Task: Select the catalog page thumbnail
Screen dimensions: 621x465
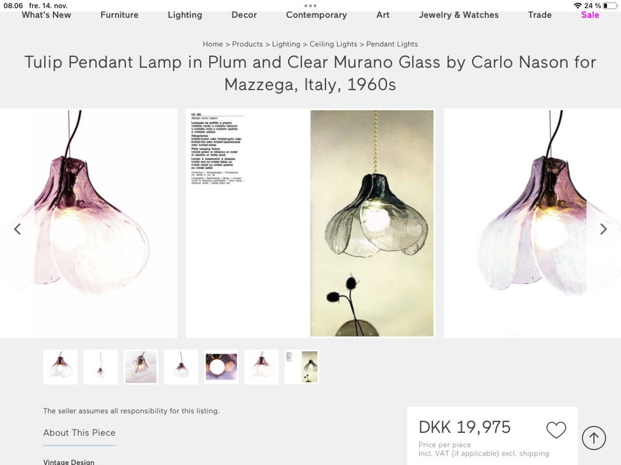Action: [302, 367]
